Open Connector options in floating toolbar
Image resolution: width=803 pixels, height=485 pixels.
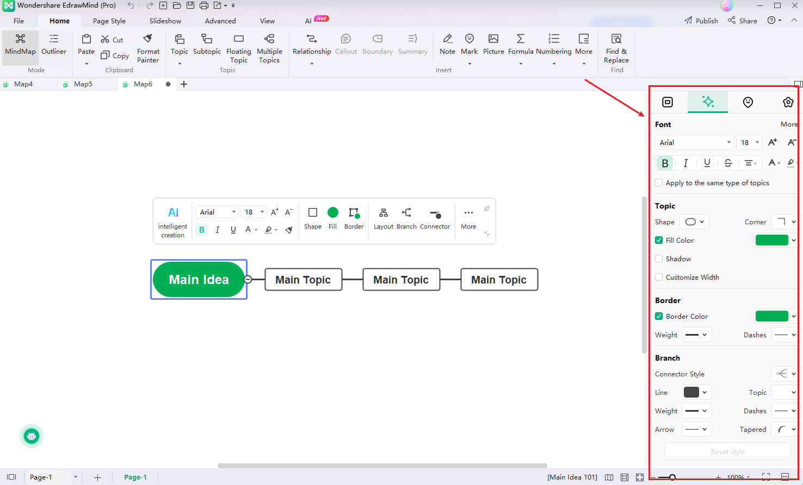(x=435, y=219)
